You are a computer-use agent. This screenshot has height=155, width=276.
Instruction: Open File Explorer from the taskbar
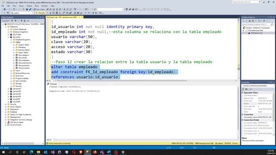tap(38, 152)
